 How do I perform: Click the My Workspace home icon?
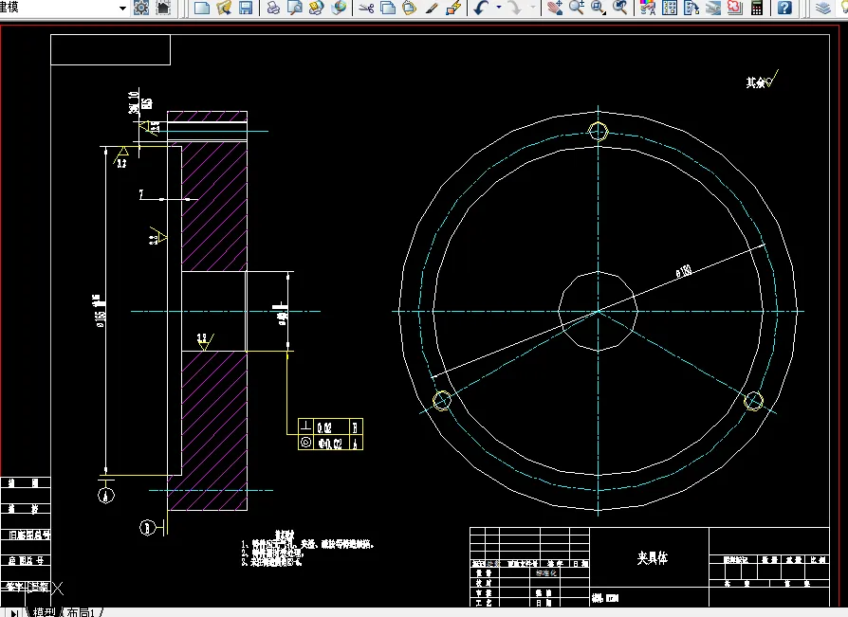(x=163, y=8)
